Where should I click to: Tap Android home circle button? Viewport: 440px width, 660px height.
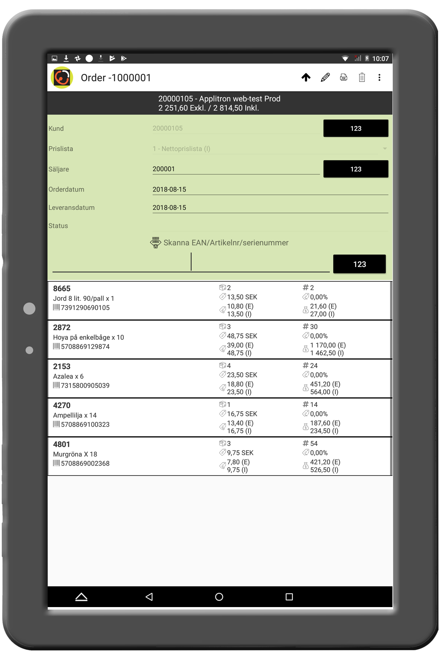click(219, 596)
